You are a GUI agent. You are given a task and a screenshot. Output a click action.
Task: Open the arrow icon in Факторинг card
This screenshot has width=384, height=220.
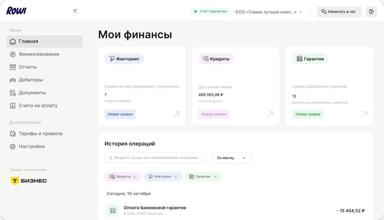click(176, 114)
